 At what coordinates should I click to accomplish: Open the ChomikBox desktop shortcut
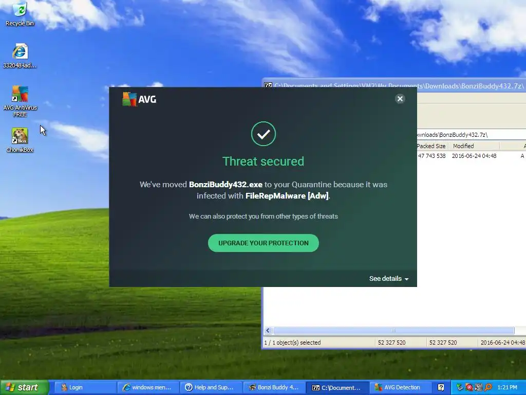(x=20, y=140)
